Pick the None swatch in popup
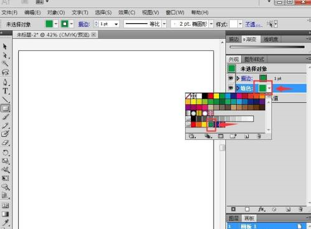Screen dimensions: 311x229 [x=188, y=96]
